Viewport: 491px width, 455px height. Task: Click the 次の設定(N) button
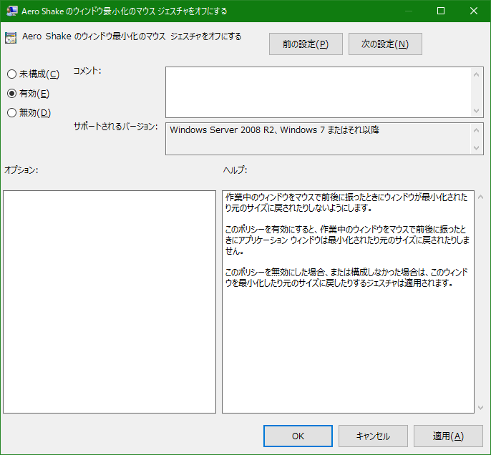(x=385, y=44)
